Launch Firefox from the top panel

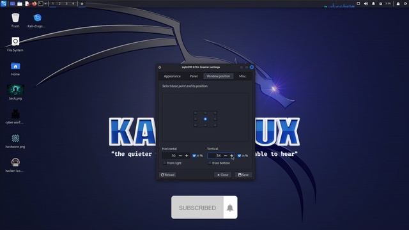click(x=34, y=4)
